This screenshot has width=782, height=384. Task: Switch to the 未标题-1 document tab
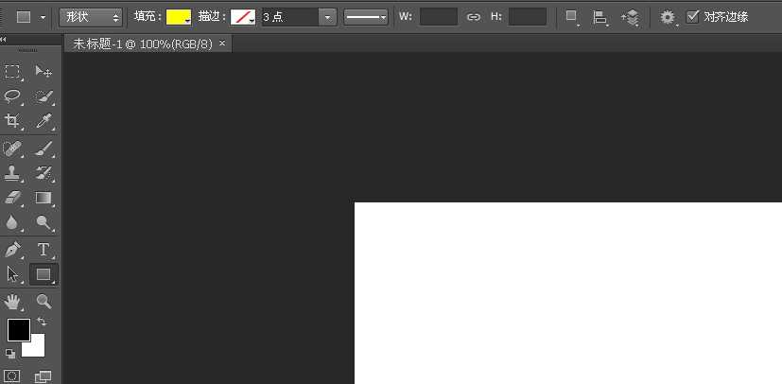[143, 44]
